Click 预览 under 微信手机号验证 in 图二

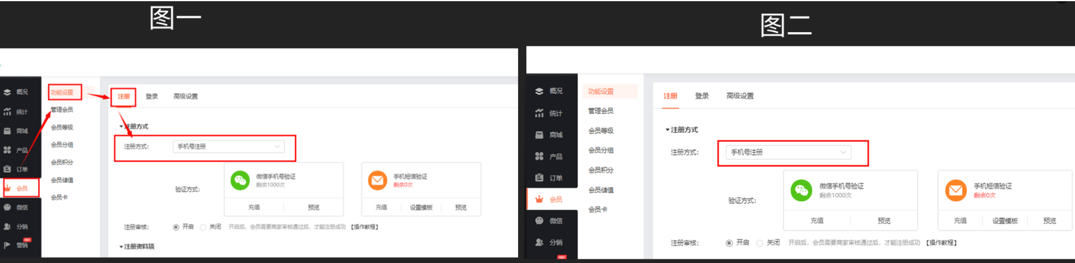point(884,221)
